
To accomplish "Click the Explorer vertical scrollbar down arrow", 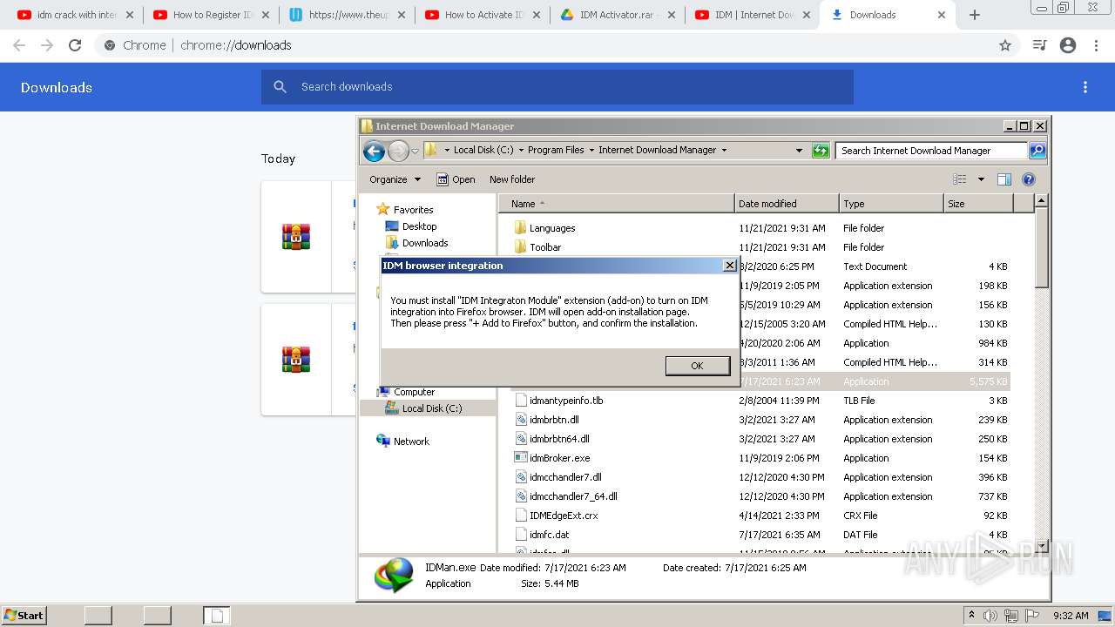I will coord(1040,547).
